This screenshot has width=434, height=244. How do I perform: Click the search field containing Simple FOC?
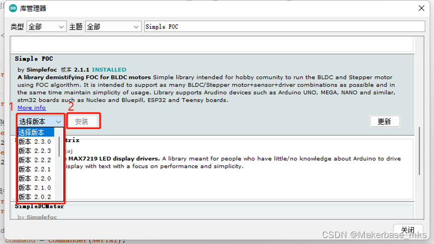pyautogui.click(x=284, y=27)
